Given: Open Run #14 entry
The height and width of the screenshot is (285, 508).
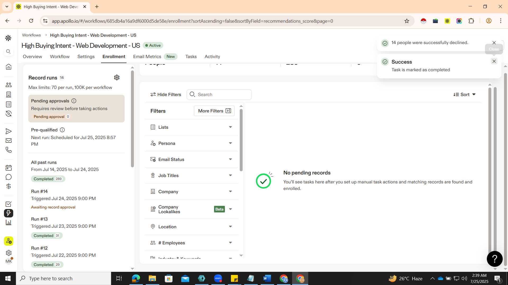Looking at the screenshot, I should point(76,199).
